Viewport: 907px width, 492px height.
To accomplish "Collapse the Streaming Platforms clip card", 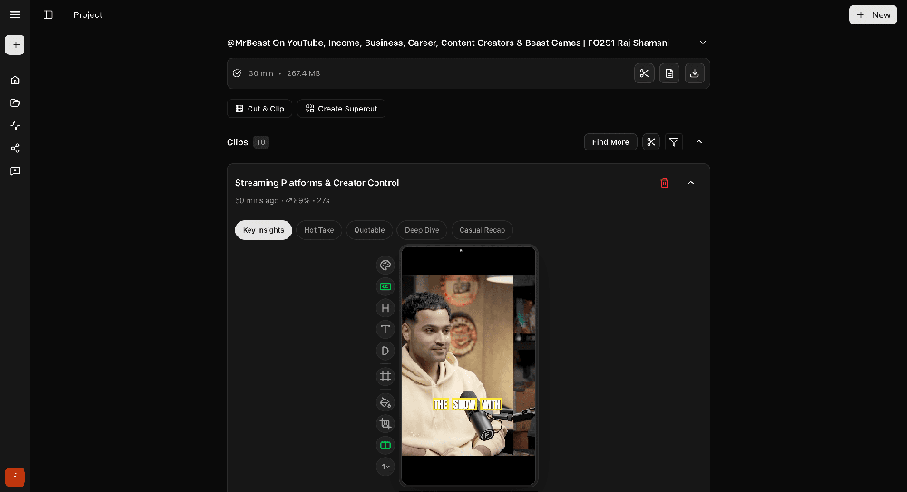I will pyautogui.click(x=690, y=183).
